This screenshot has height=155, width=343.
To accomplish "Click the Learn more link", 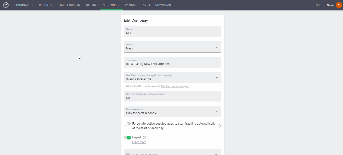I will [x=139, y=142].
